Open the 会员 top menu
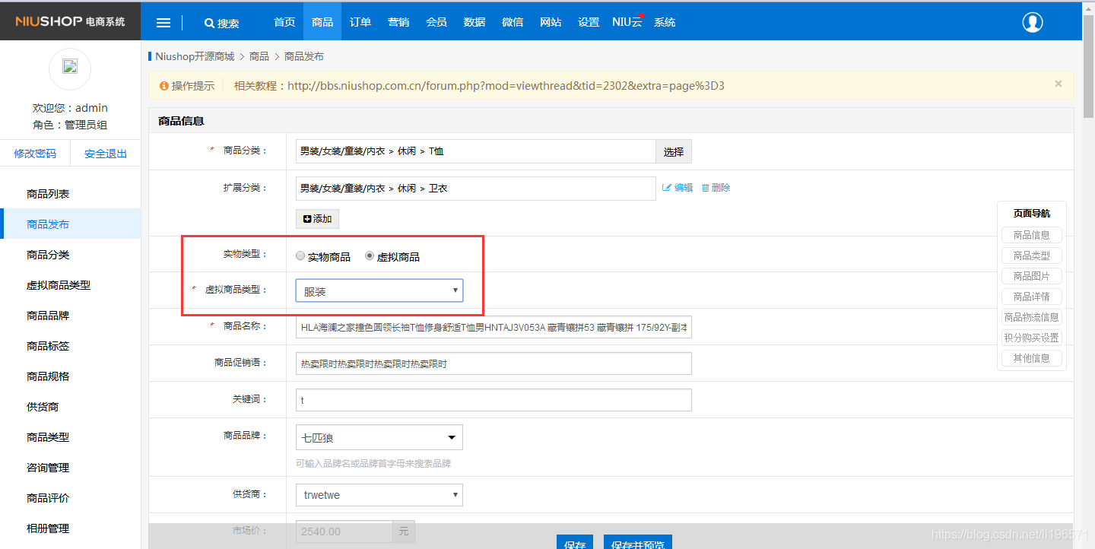 click(436, 23)
